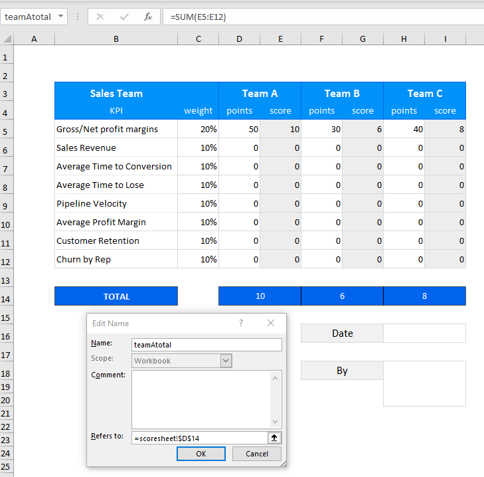Click the formula bar Cancel (X) icon
This screenshot has height=477, width=484.
[100, 17]
